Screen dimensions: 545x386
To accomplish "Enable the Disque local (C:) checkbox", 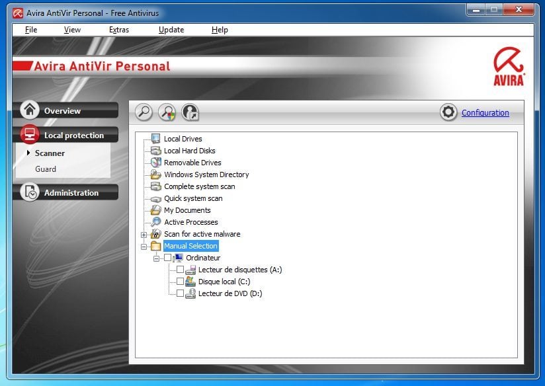I will [180, 282].
